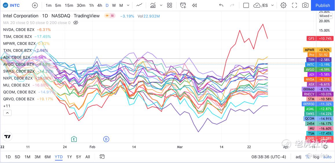Open the earnings E marker

pyautogui.click(x=74, y=139)
